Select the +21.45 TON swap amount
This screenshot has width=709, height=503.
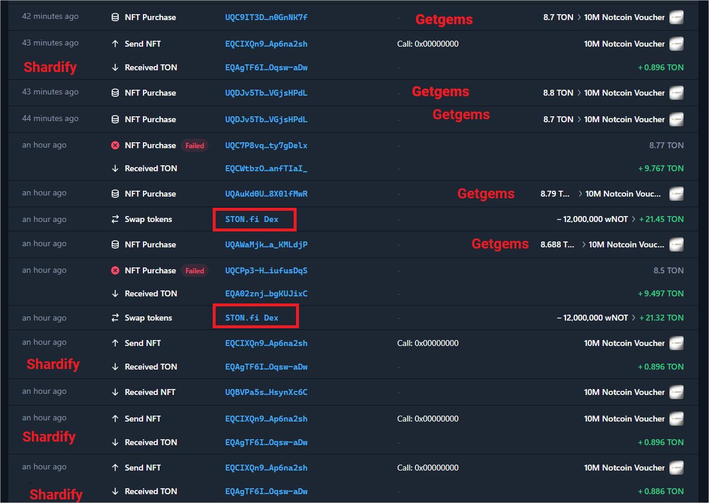coord(662,219)
